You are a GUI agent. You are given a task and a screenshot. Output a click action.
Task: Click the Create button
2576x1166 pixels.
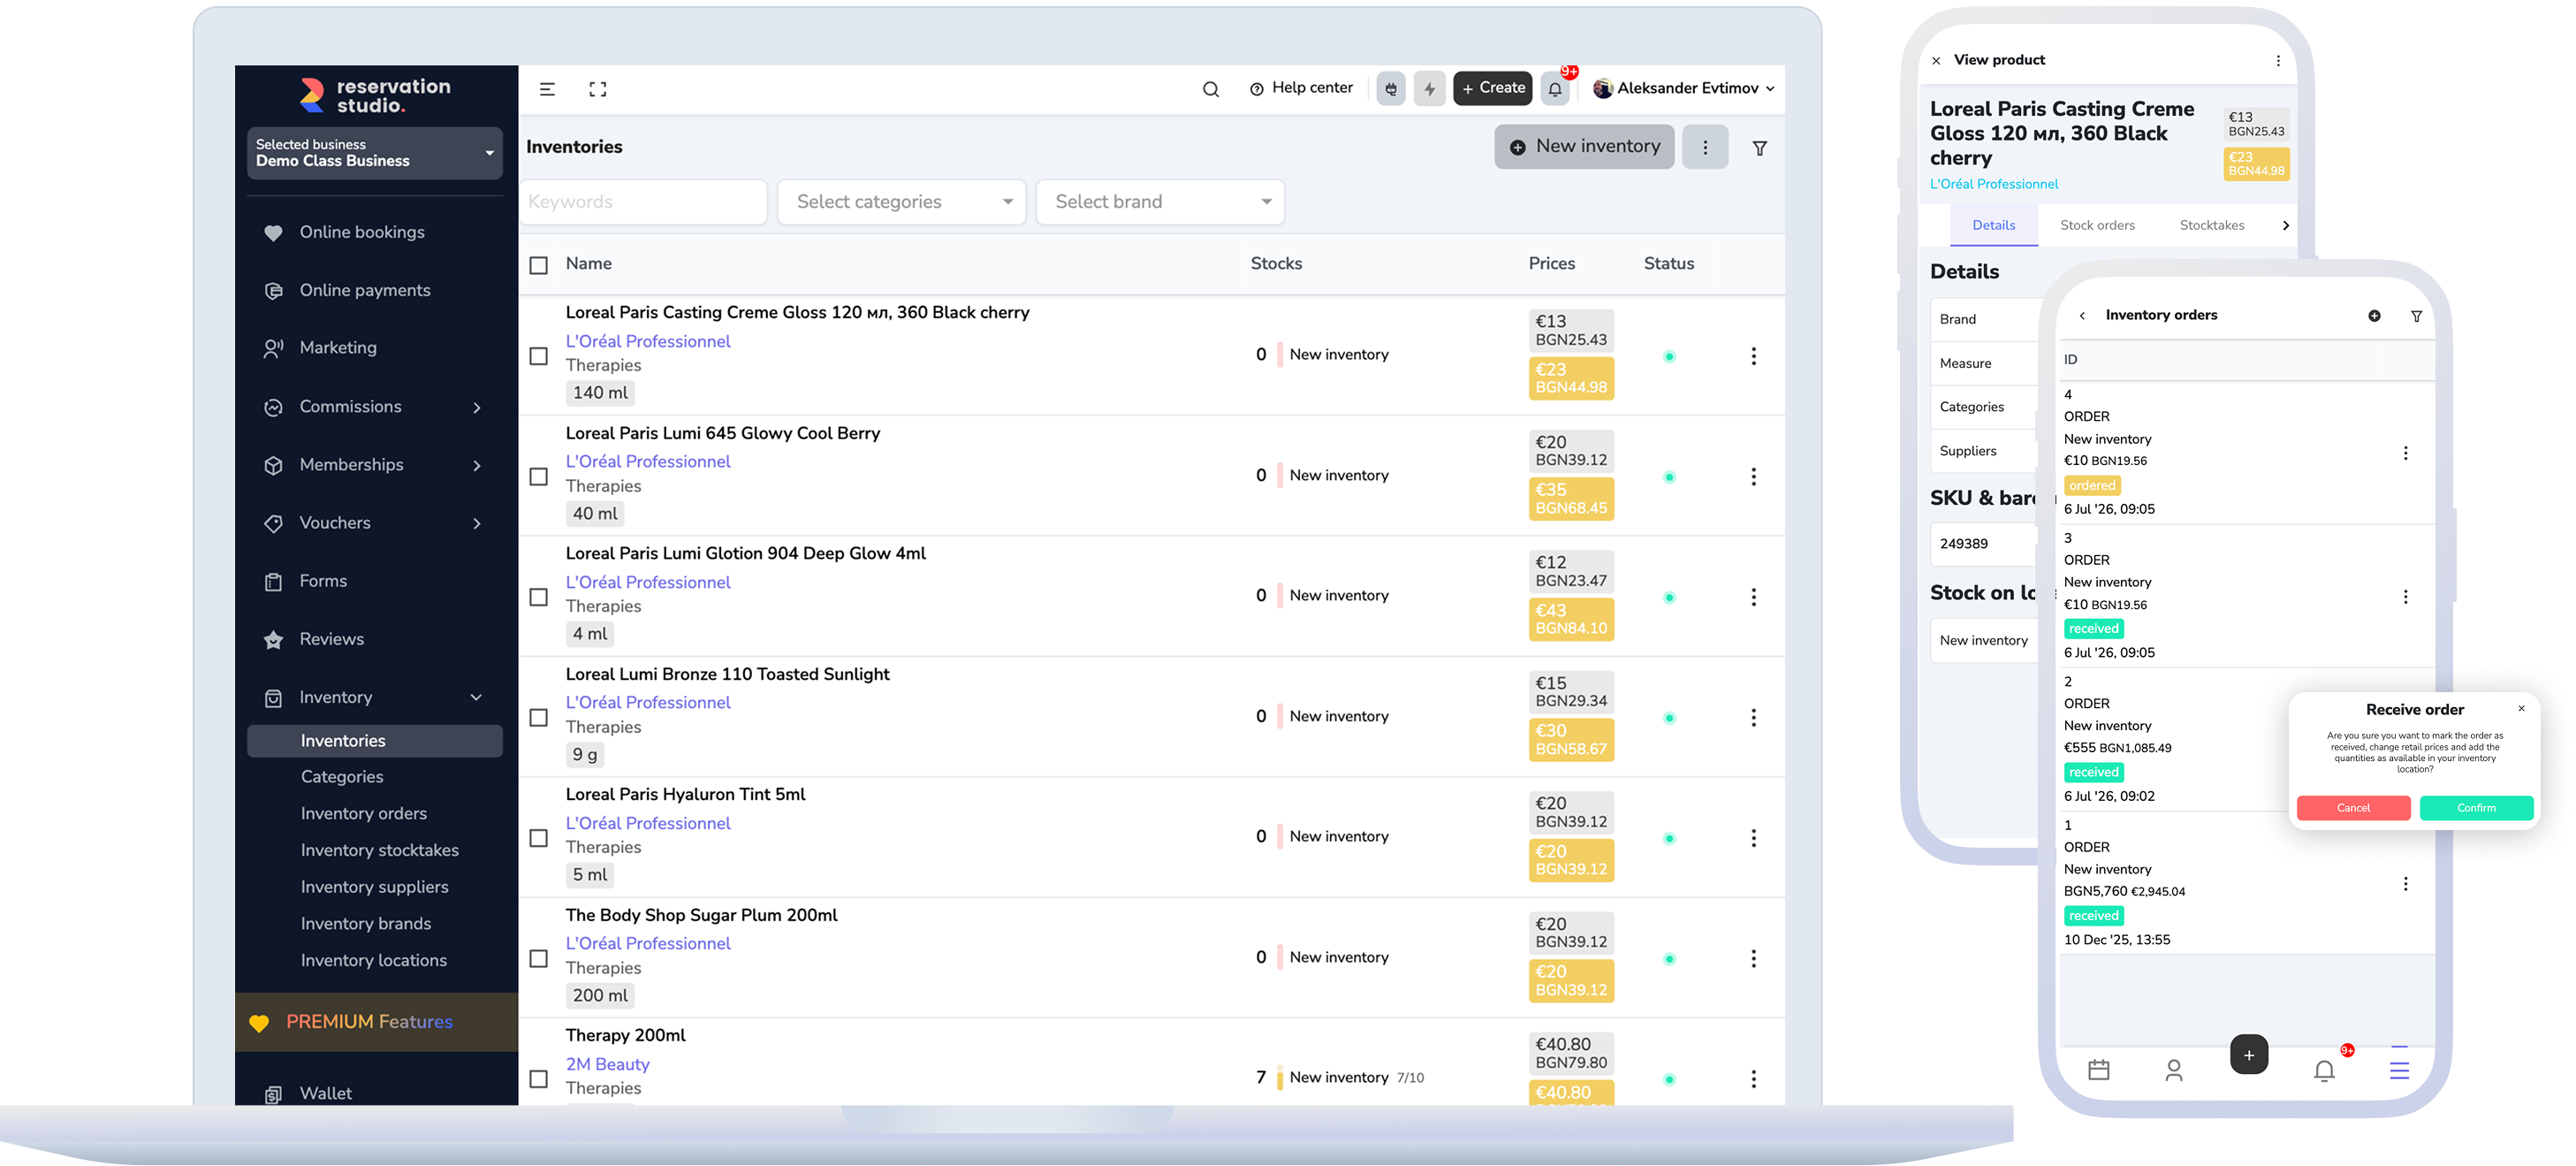pyautogui.click(x=1492, y=89)
